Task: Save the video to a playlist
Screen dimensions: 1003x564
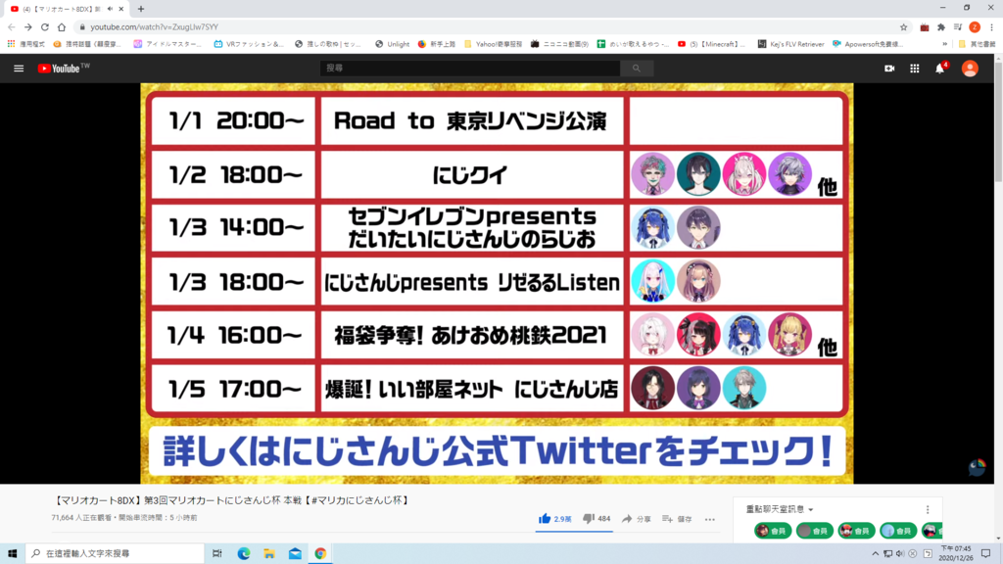Action: 677,519
